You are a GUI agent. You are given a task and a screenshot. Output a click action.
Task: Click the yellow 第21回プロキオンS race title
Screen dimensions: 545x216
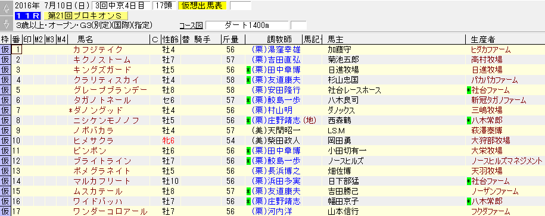tap(86, 15)
